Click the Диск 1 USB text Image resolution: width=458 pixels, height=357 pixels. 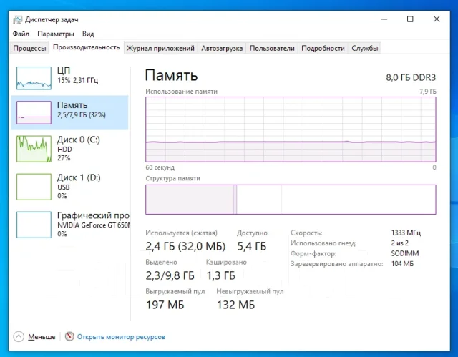[64, 187]
